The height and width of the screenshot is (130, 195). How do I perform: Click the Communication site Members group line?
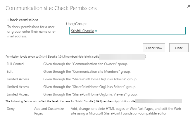(87, 71)
